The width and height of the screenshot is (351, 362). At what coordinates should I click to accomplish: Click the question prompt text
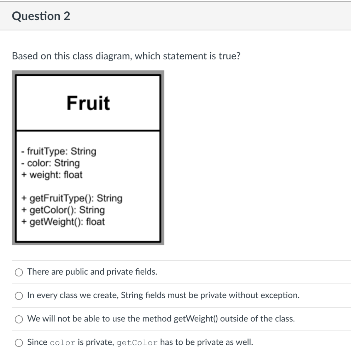(x=126, y=56)
